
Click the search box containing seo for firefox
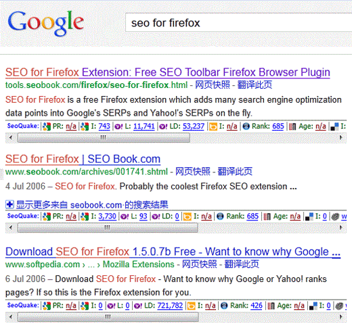pos(239,23)
